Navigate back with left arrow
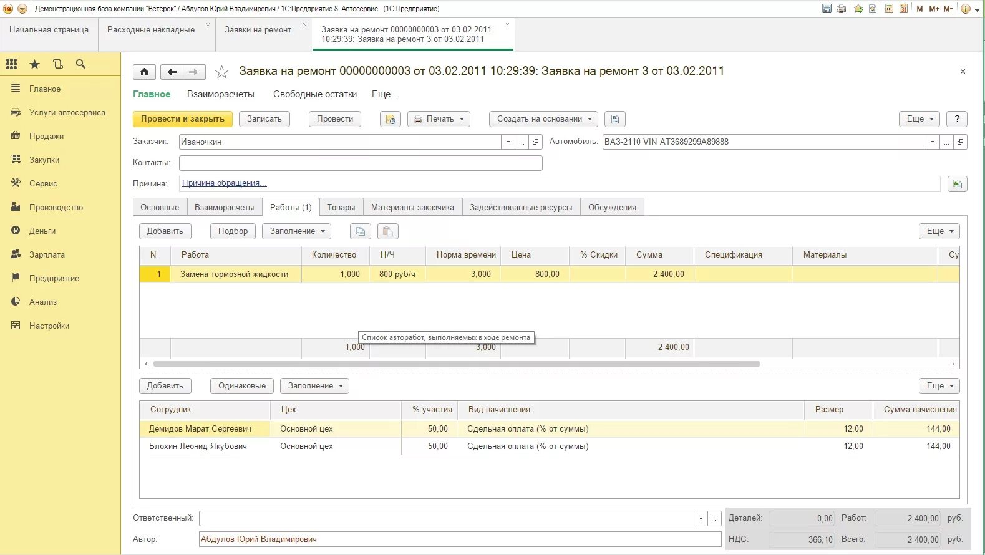 click(172, 72)
